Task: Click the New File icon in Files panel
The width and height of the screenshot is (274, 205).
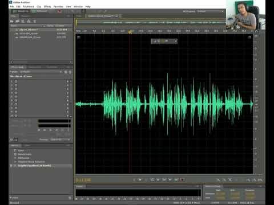Action: pyautogui.click(x=23, y=21)
